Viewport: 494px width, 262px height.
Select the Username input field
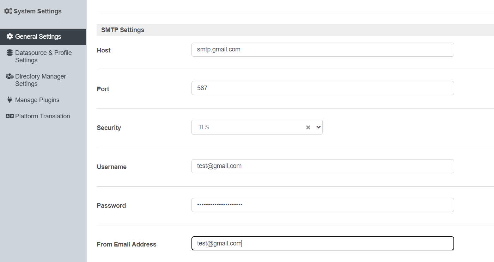323,166
